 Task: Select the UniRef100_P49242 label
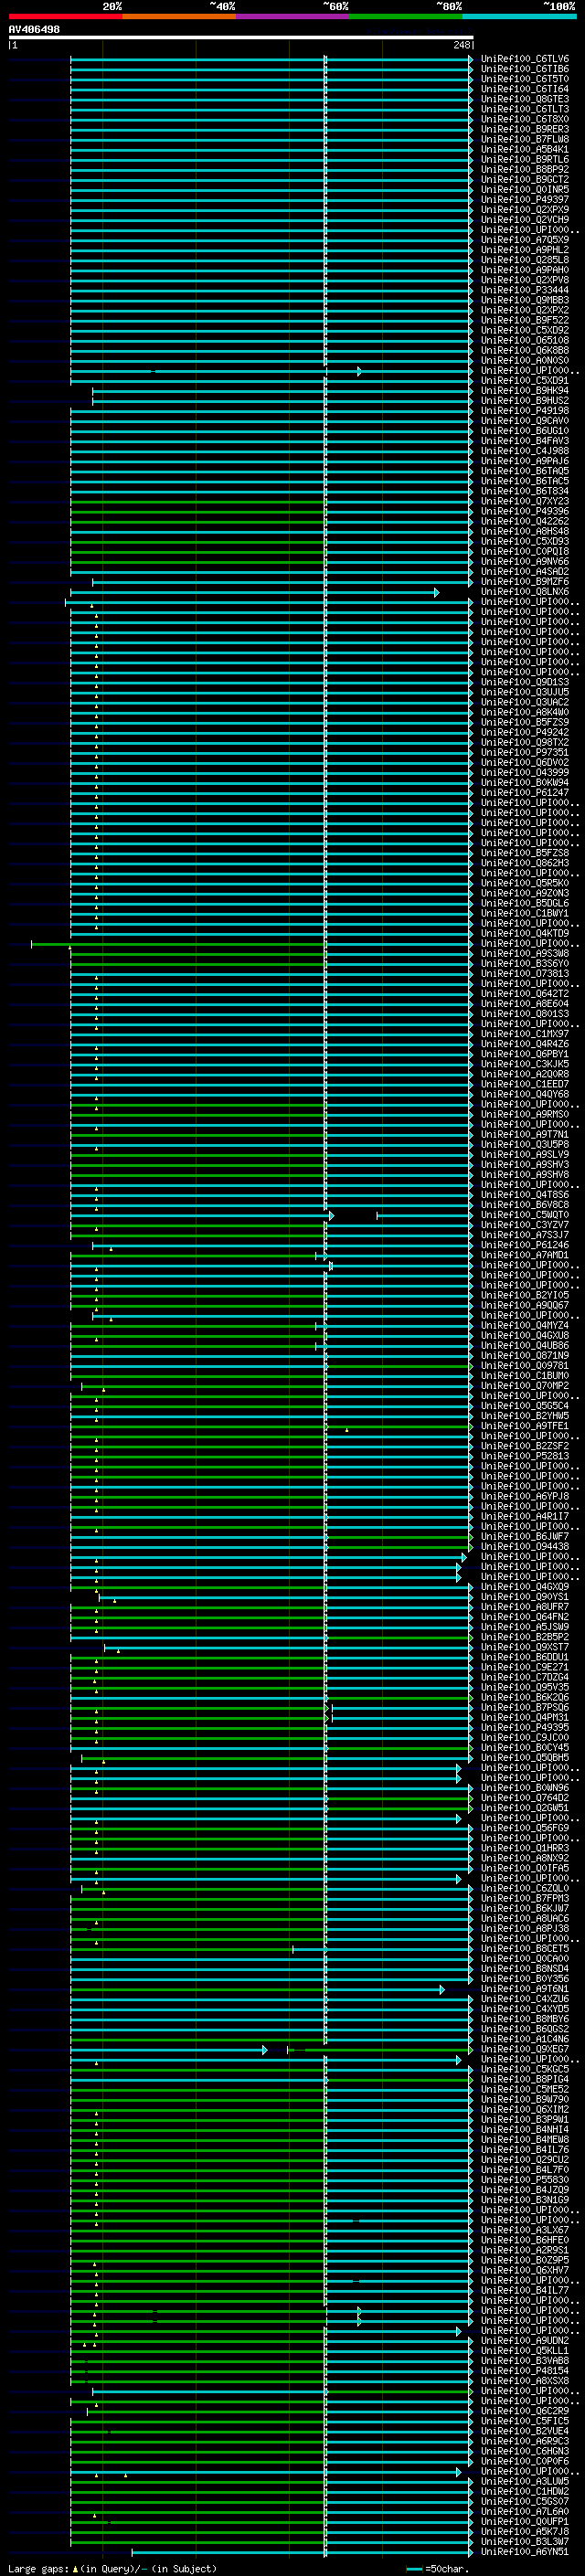pyautogui.click(x=525, y=732)
